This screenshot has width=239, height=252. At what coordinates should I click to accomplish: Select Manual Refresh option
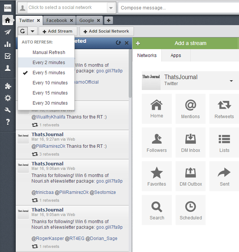pos(46,52)
